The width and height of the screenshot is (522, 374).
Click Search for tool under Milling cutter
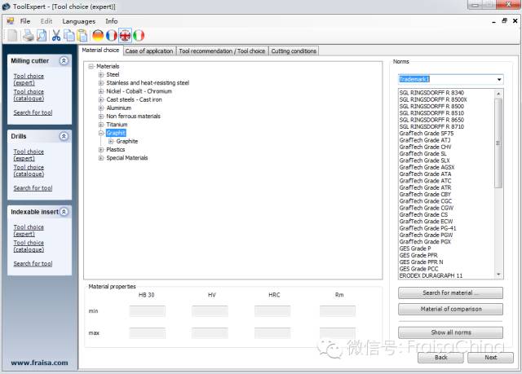pos(33,112)
